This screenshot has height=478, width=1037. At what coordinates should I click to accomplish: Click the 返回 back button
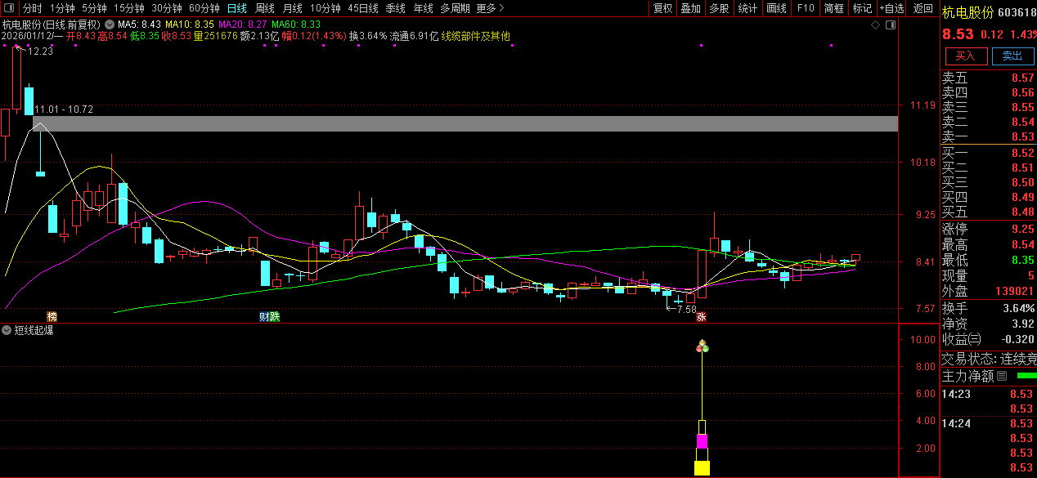[923, 8]
